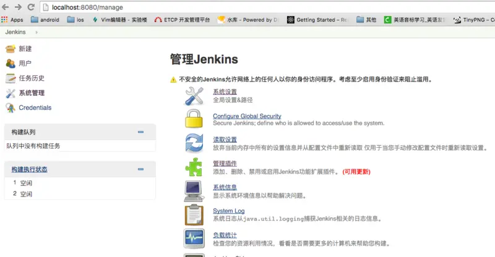Select executor 1 空闲 row
495x257 pixels.
[80, 183]
